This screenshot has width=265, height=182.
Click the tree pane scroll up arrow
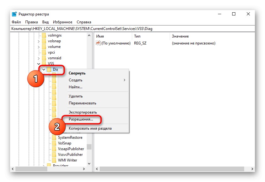89,36
